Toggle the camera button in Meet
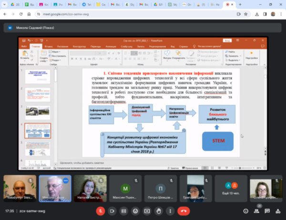Image resolution: width=286 pixels, height=220 pixels. tap(112, 210)
